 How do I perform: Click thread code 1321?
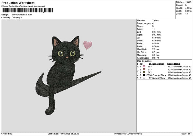pos(170,67)
